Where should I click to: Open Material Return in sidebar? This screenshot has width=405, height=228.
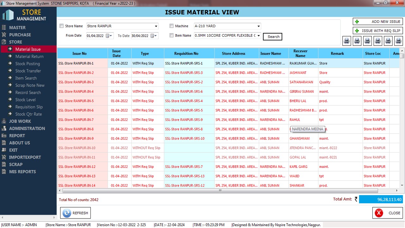click(29, 56)
